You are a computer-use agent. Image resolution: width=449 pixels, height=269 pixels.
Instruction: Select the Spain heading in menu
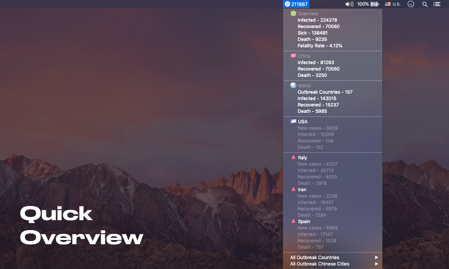point(304,221)
